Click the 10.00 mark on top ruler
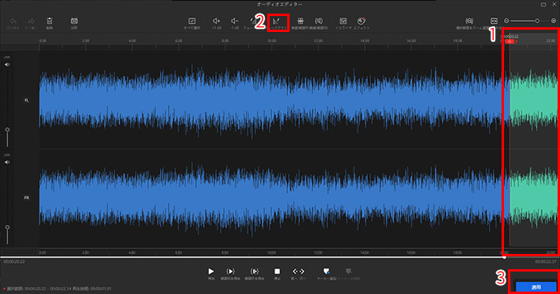 click(272, 41)
